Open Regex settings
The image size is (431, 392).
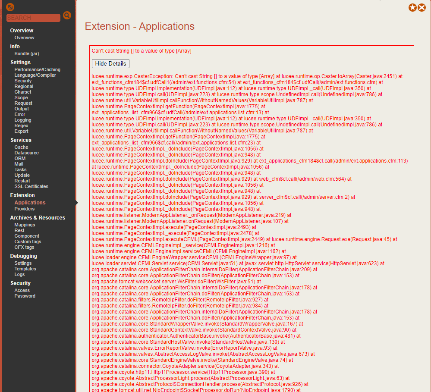pos(22,125)
